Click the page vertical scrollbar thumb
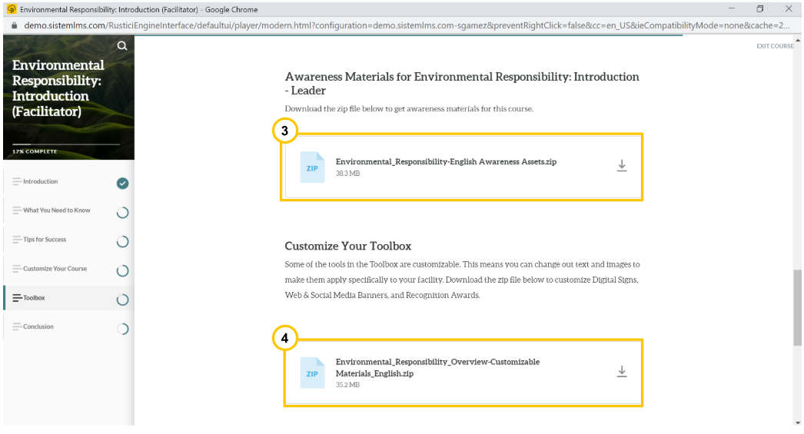The image size is (804, 434). coord(797,307)
